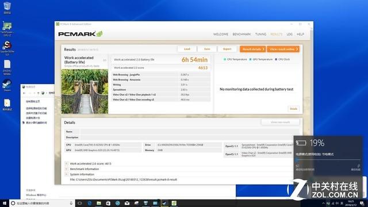Viewport: 368px width, 207px height.
Task: Launch TechPowerUp GPU-Z desktop icon
Action: tap(7, 29)
